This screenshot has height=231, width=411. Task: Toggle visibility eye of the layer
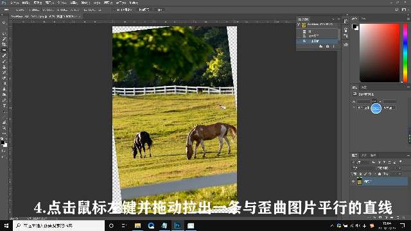[x=353, y=181]
